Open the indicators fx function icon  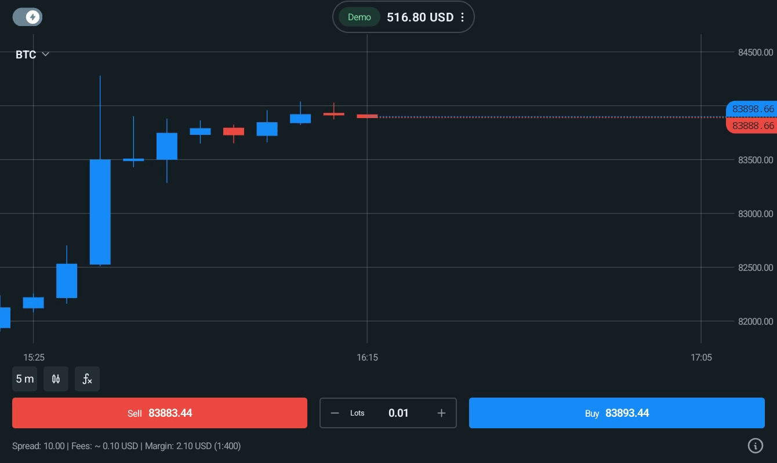[x=87, y=379]
